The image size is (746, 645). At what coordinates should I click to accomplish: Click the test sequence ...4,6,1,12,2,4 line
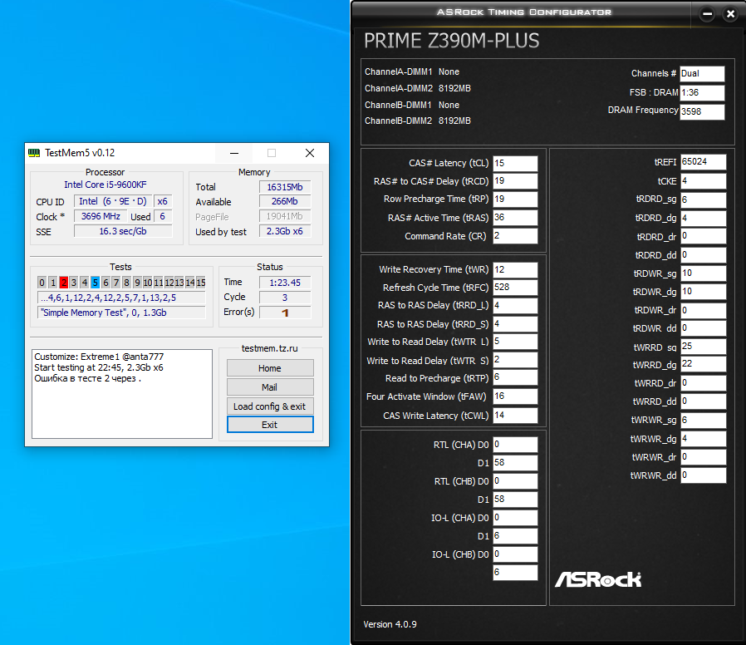tap(121, 298)
